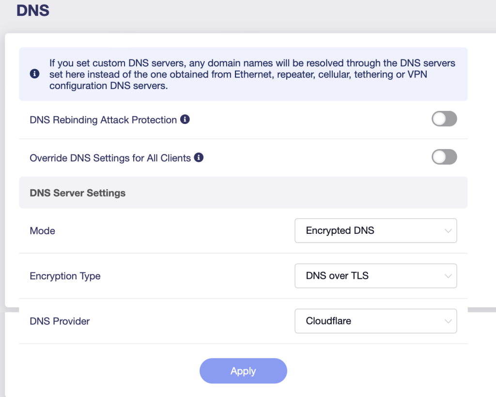The height and width of the screenshot is (397, 496).
Task: Click the DNS Provider label text
Action: click(x=60, y=321)
